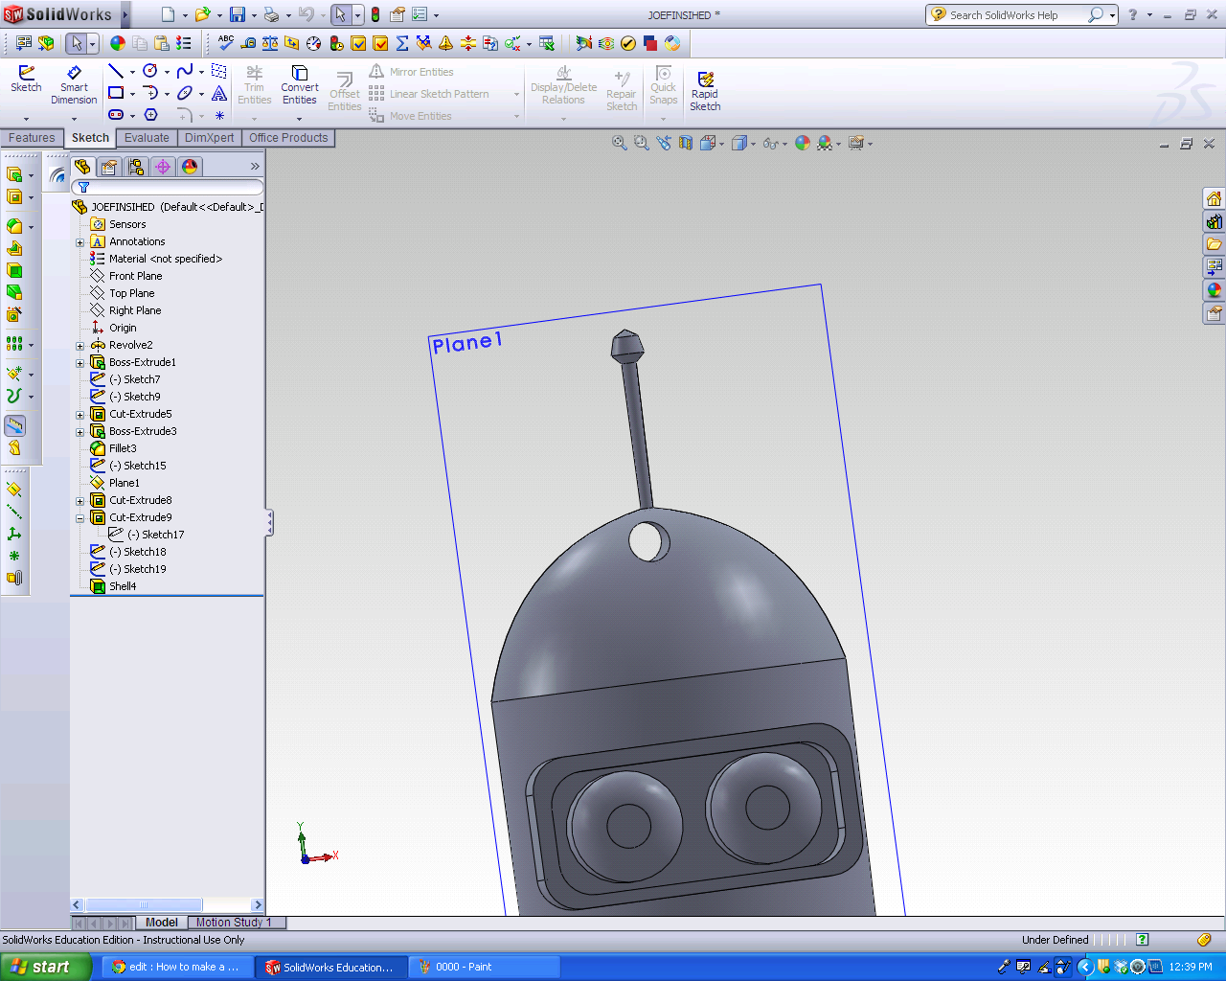Viewport: 1226px width, 981px height.
Task: Open the Display Style dropdown arrow
Action: pos(753,144)
